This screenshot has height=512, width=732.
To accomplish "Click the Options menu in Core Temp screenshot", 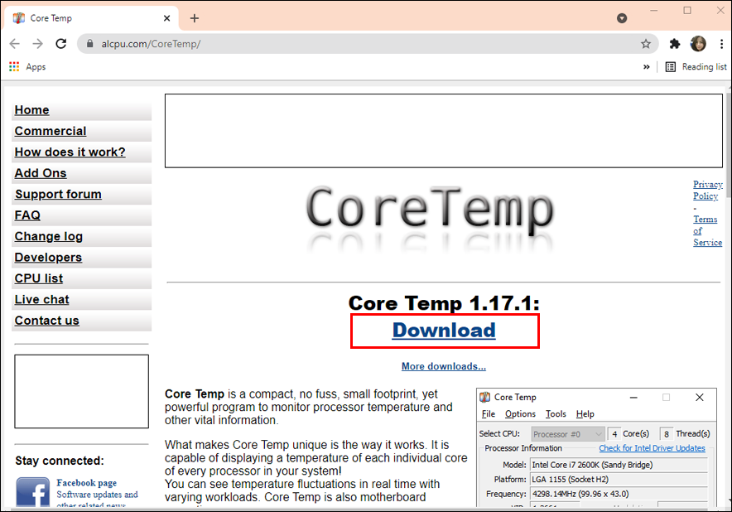I will point(520,414).
